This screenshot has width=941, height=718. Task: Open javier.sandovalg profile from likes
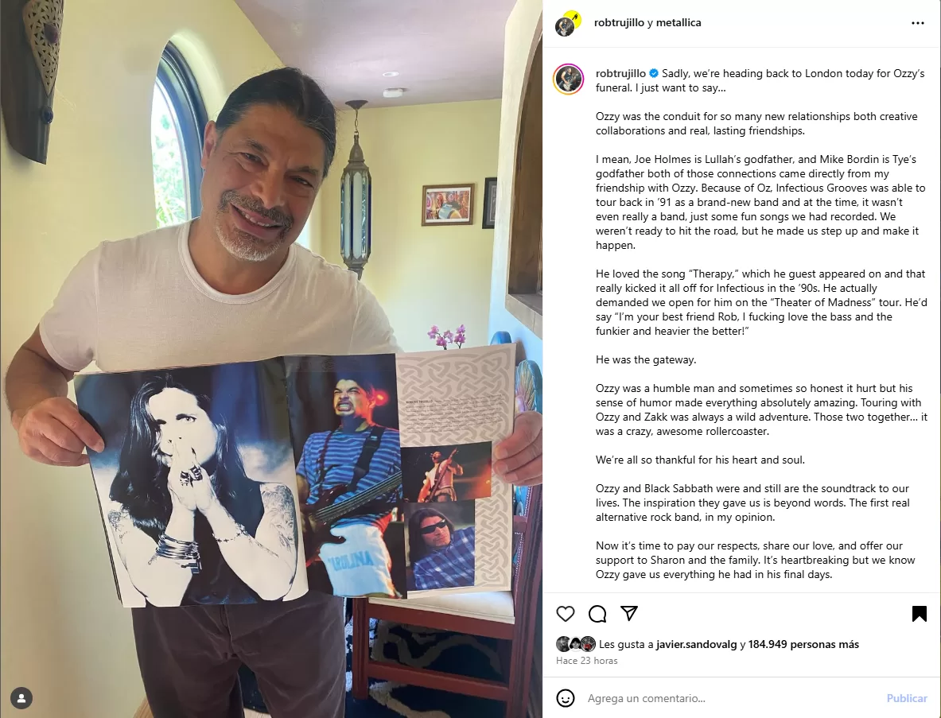pos(696,644)
